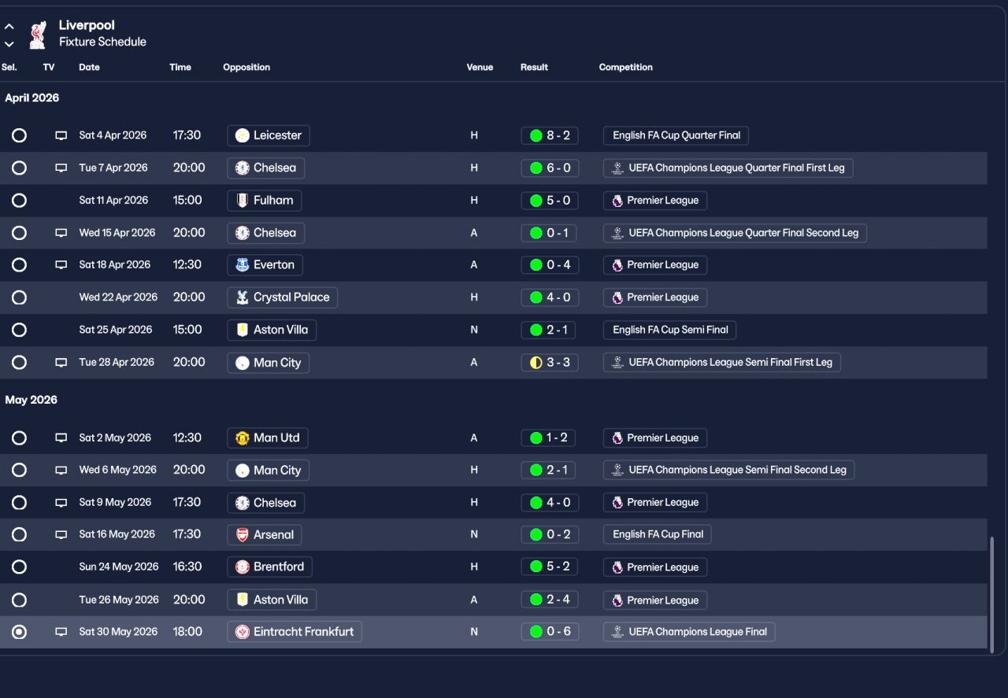Click Premier League logo in Fulham row

click(x=617, y=201)
